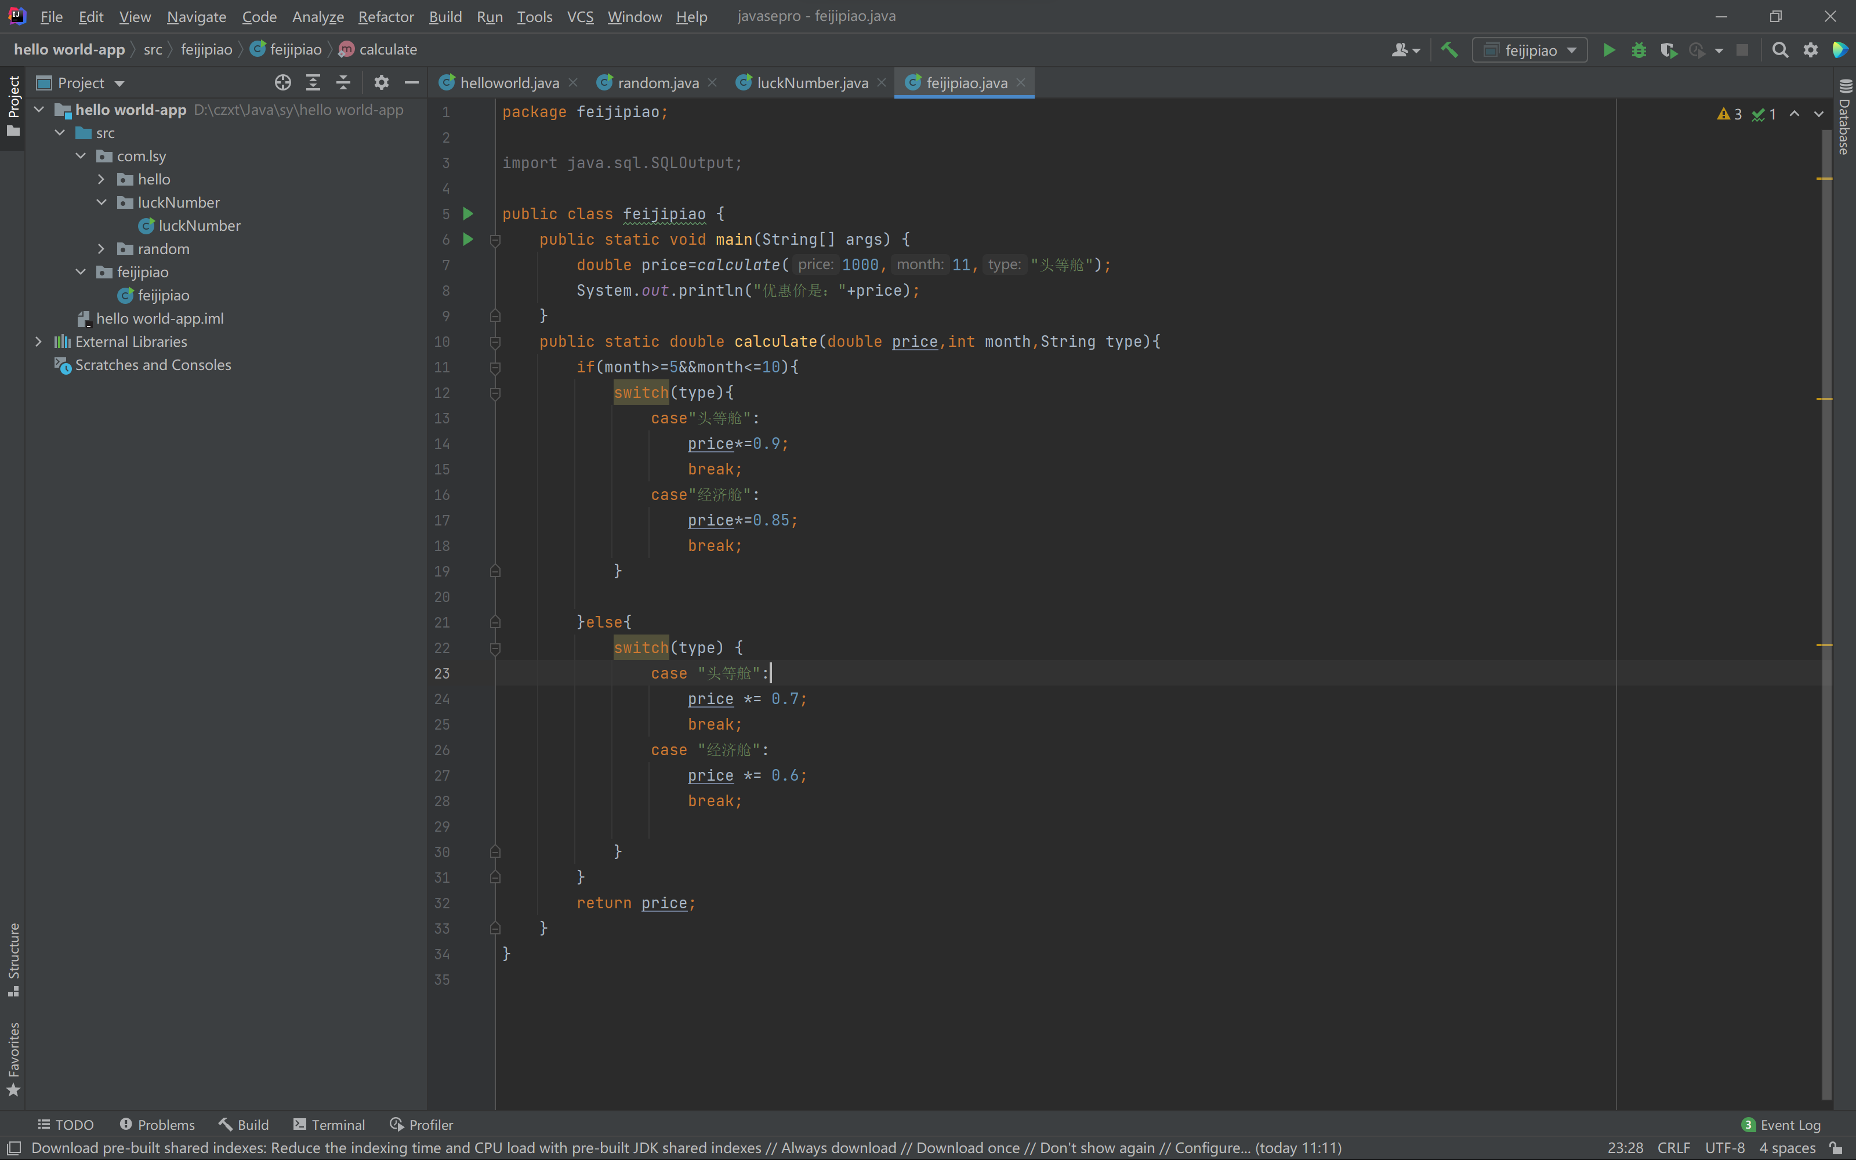Open Project panel gear options
The width and height of the screenshot is (1856, 1160).
pos(381,83)
